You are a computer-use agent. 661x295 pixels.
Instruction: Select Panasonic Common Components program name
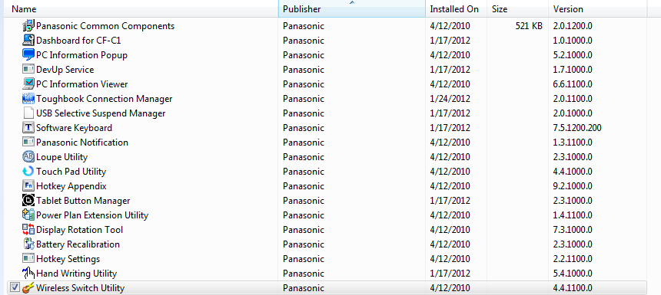tap(105, 26)
